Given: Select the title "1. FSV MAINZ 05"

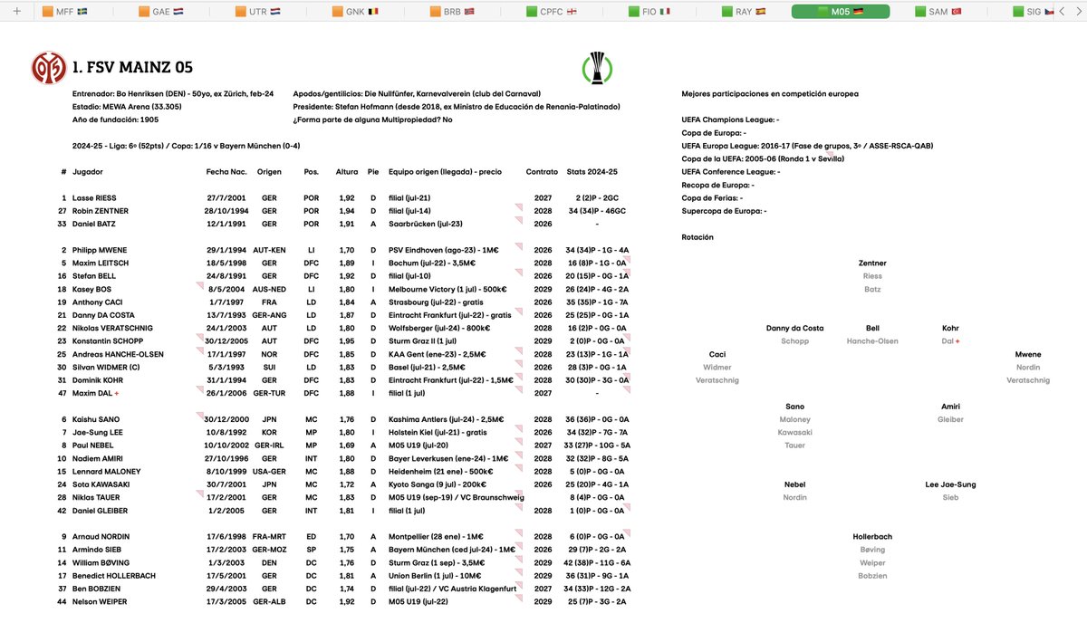Looking at the screenshot, I should 131,68.
